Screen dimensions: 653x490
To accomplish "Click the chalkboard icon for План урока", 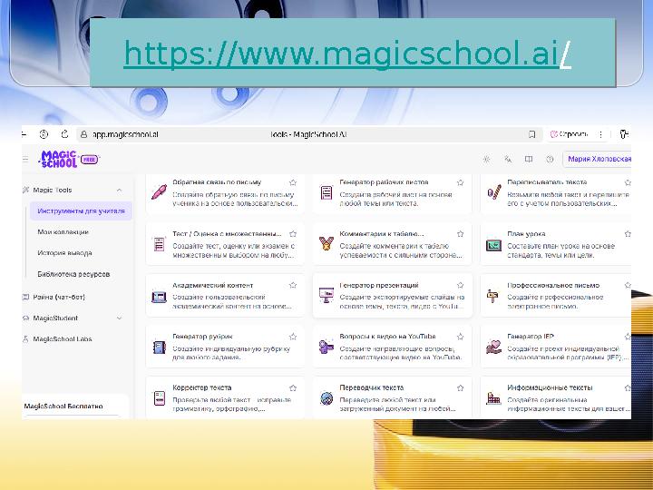I will tap(493, 245).
